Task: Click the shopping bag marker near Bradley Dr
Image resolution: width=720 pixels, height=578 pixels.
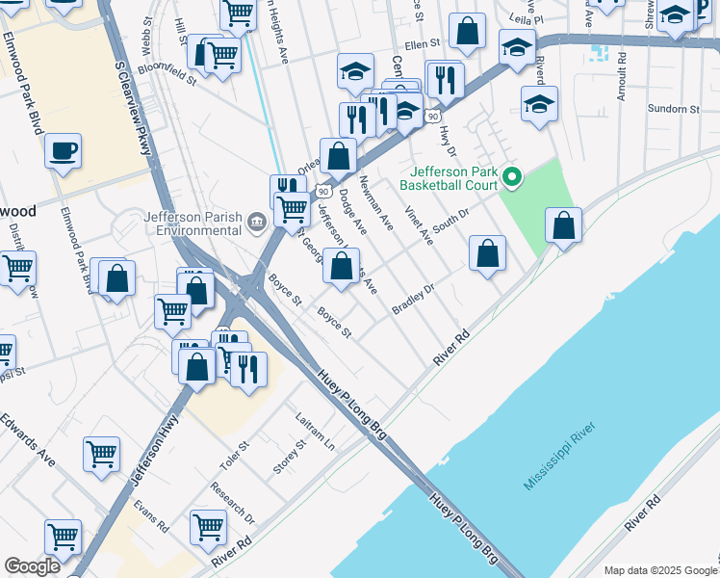Action: 488,256
